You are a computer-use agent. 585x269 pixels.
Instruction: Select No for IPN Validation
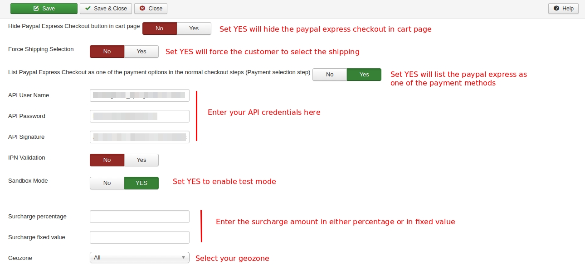pyautogui.click(x=107, y=160)
